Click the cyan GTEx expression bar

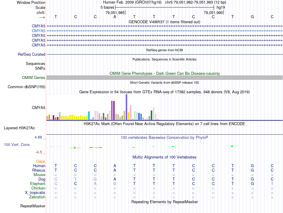(89, 116)
